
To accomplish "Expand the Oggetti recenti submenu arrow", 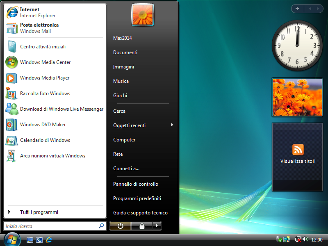I will click(172, 125).
